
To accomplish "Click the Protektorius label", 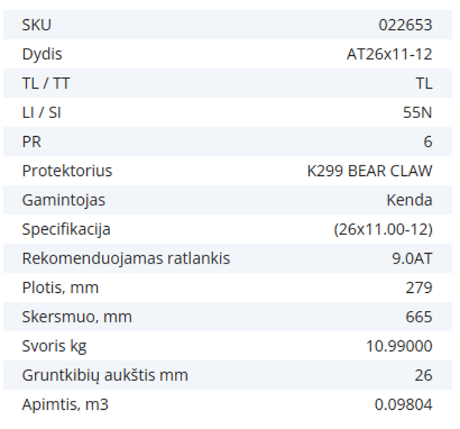I will 67,171.
